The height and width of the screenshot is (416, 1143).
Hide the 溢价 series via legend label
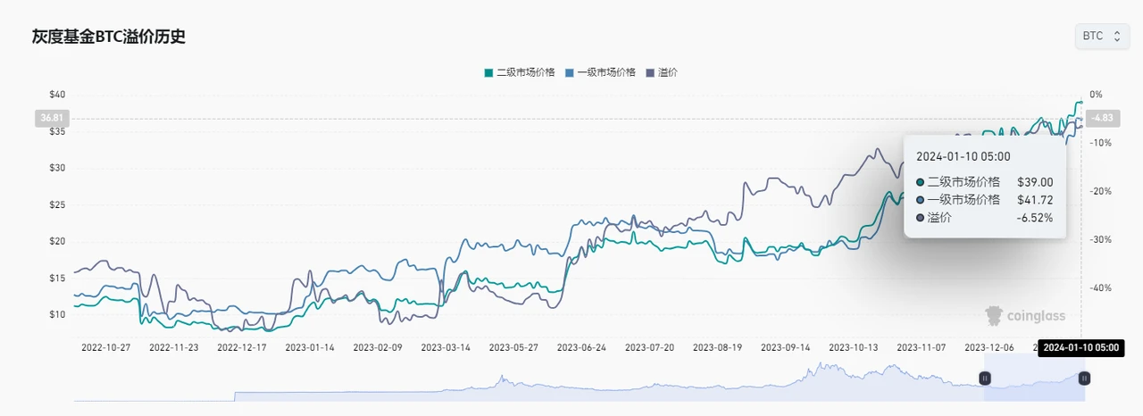(667, 72)
